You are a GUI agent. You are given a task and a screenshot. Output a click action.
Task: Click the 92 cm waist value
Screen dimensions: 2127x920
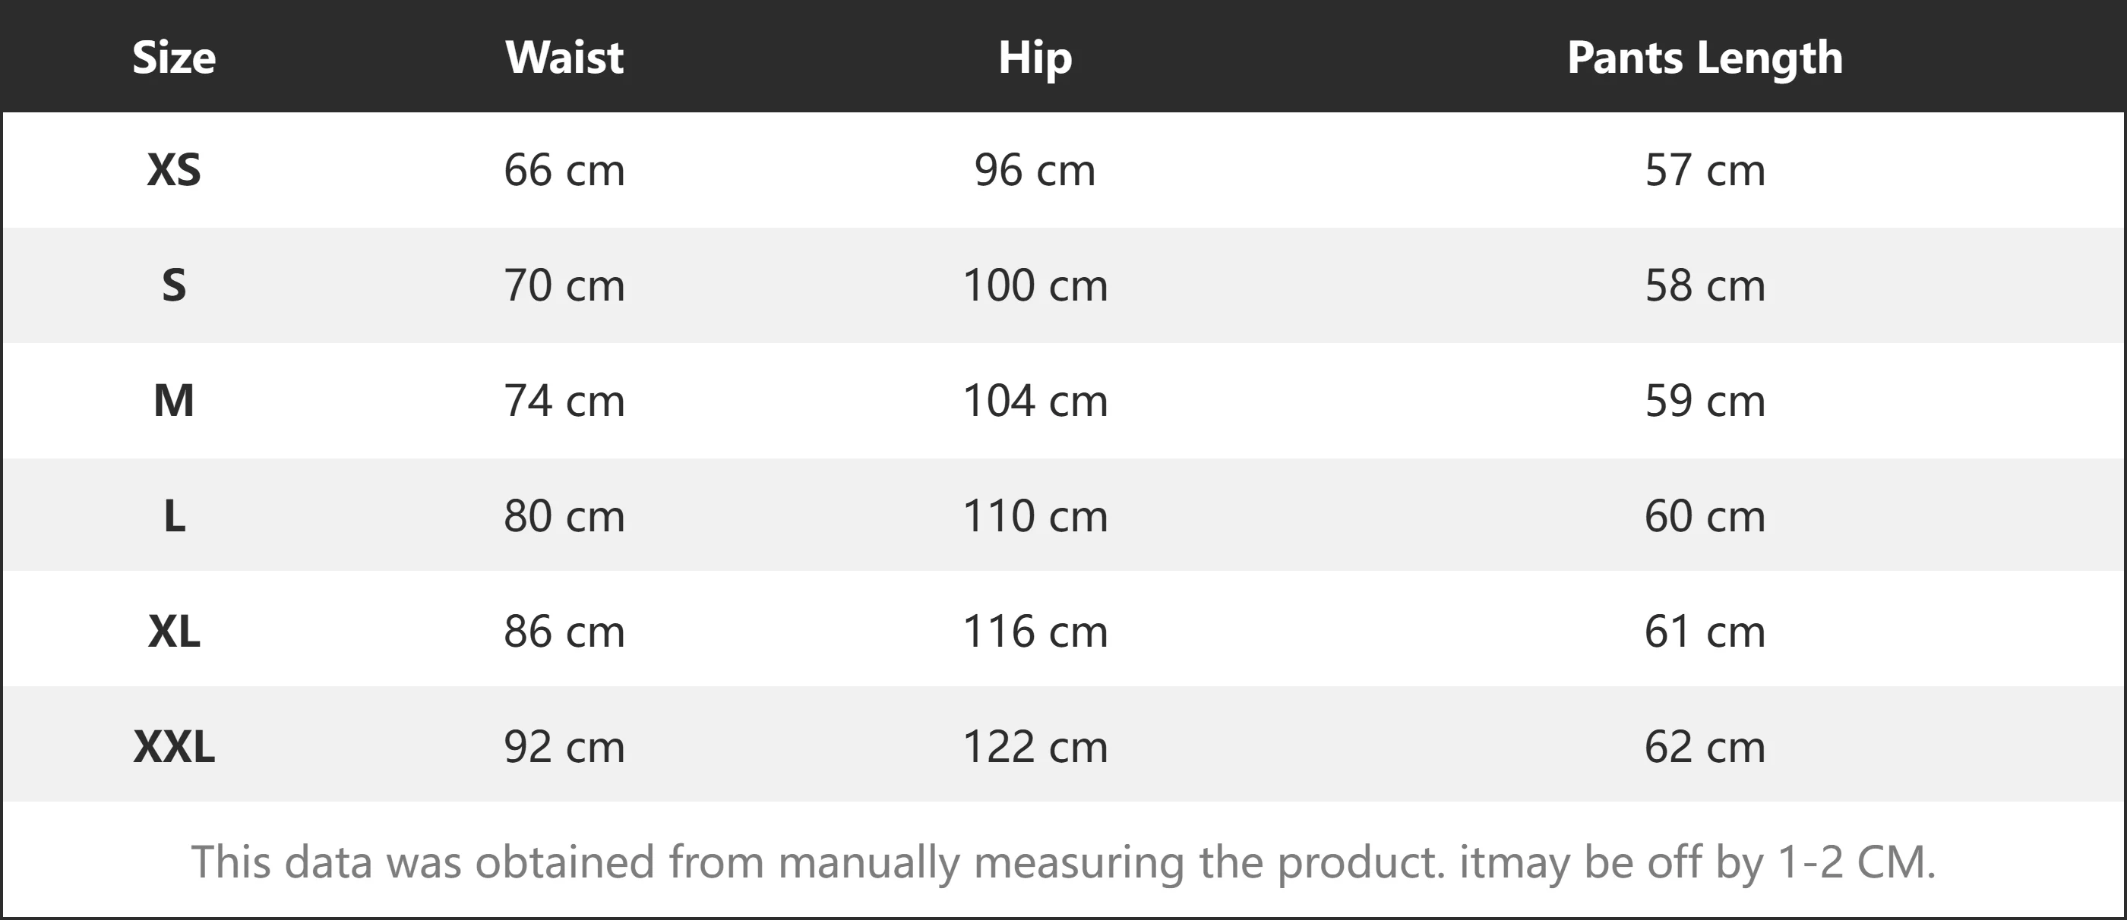tap(564, 748)
